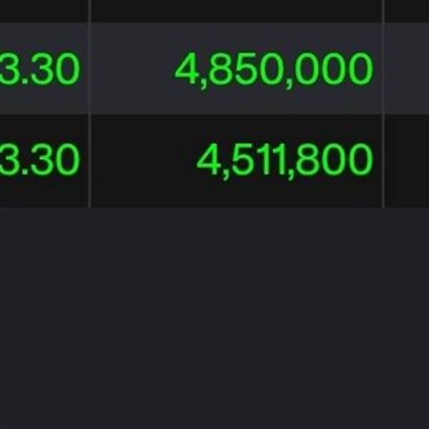
Task: Click the dark header cell above 4,850,000
Action: pos(237,11)
